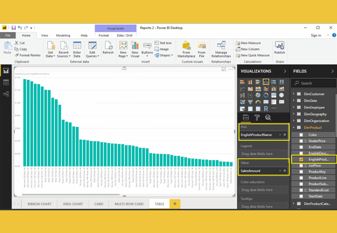This screenshot has height=233, width=337.
Task: Select the pie chart visualization icon
Action: coord(258,95)
